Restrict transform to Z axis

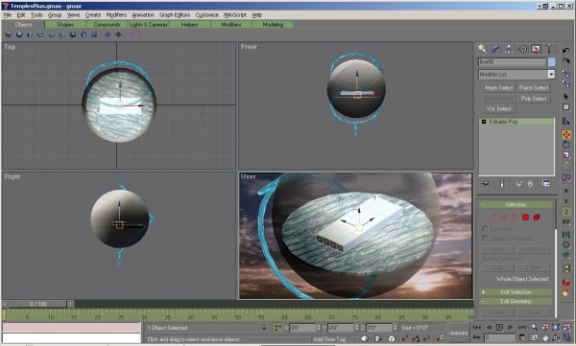coord(566,212)
